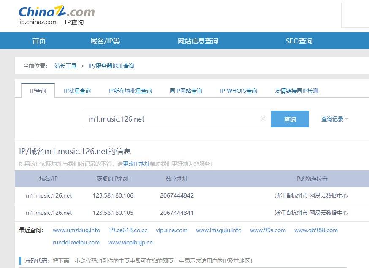
Task: Switch to the IP批量查询 tab
Action: [x=77, y=91]
